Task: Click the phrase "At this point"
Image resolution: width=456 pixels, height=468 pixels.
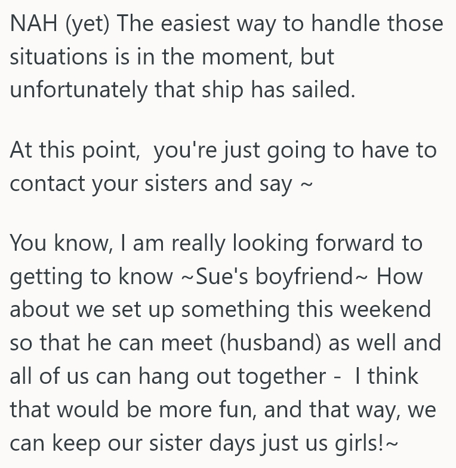Action: pyautogui.click(x=73, y=150)
